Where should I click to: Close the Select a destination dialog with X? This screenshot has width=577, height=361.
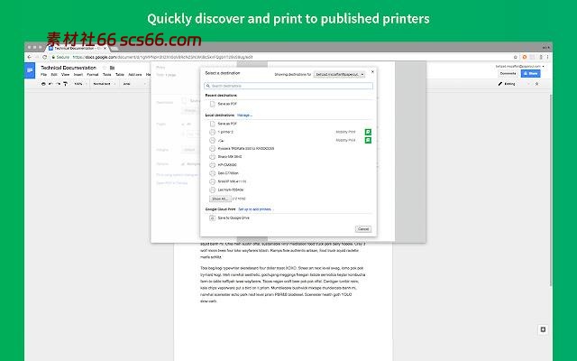(371, 73)
